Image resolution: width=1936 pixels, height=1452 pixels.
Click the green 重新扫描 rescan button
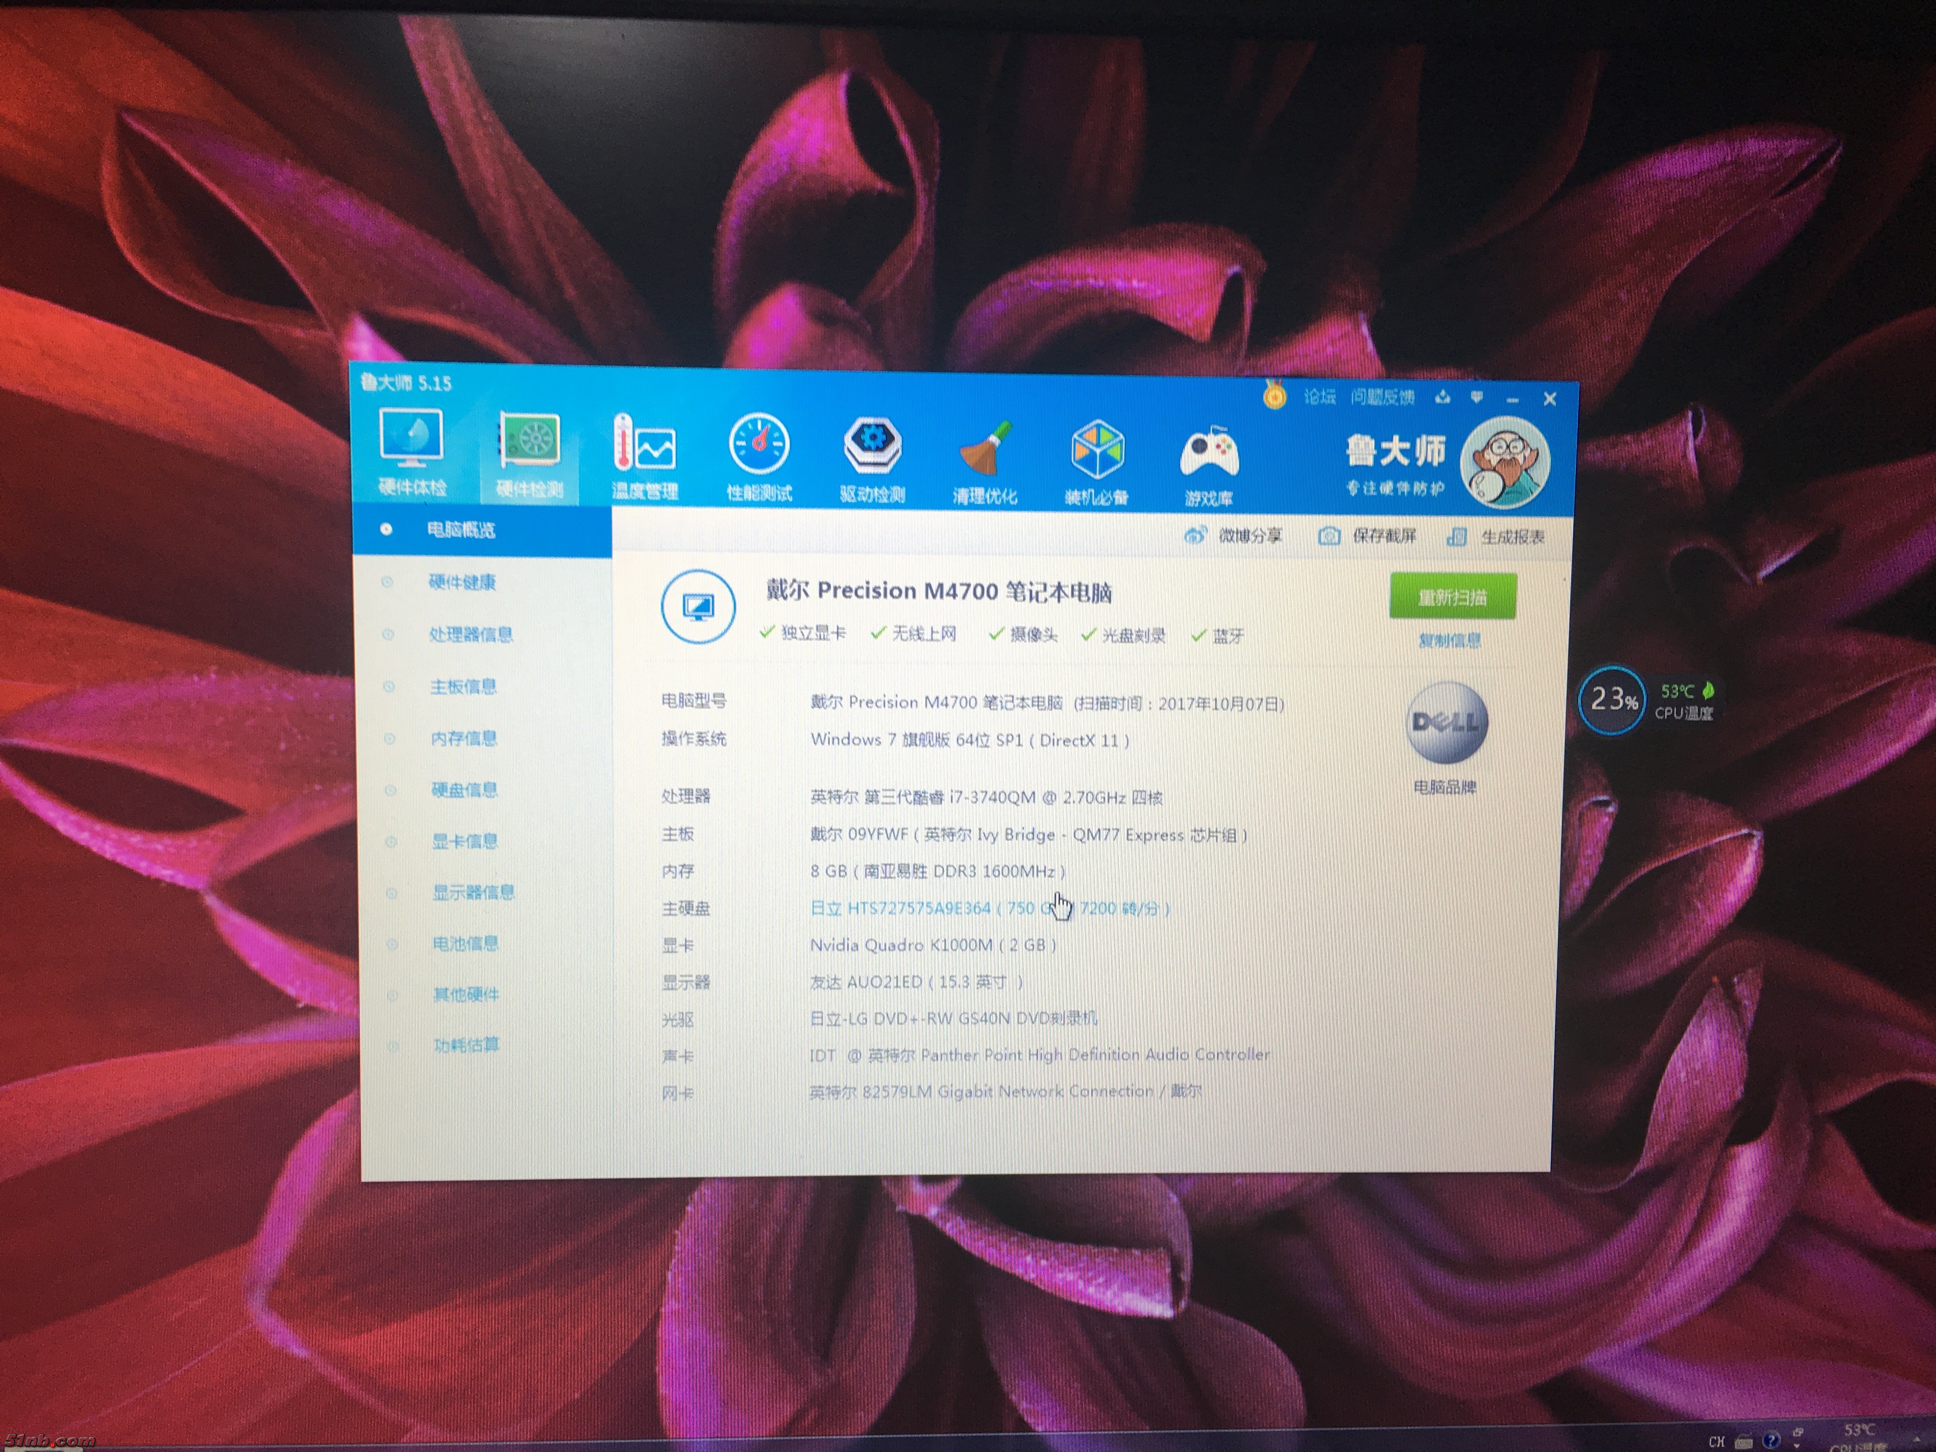click(x=1453, y=597)
